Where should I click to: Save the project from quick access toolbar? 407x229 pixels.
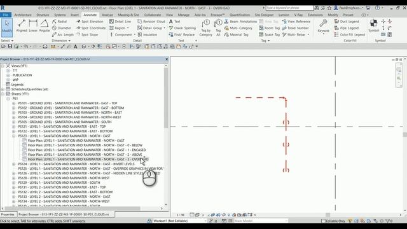(10, 46)
